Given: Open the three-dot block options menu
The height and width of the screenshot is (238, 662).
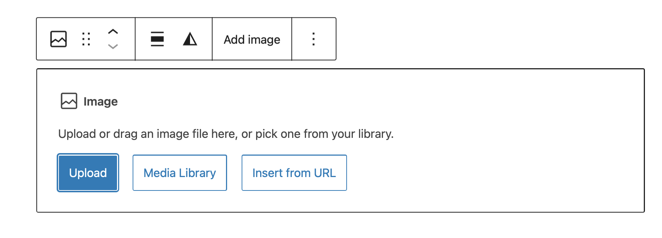Looking at the screenshot, I should pyautogui.click(x=314, y=39).
